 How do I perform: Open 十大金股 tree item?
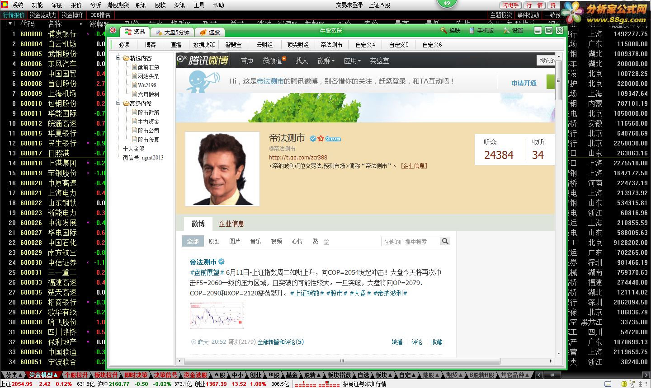(x=134, y=149)
